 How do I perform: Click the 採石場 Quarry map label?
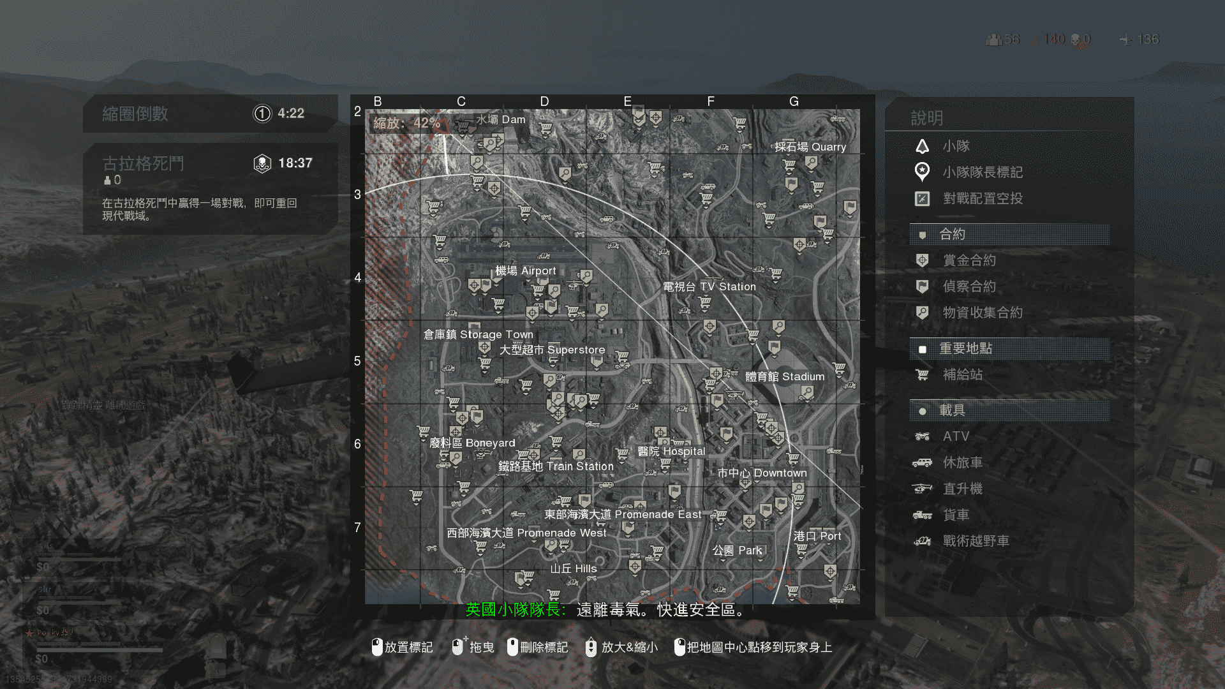tap(810, 147)
